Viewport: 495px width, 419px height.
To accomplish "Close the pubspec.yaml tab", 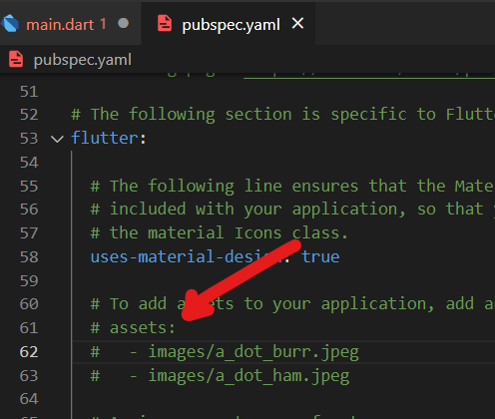I will pos(297,23).
